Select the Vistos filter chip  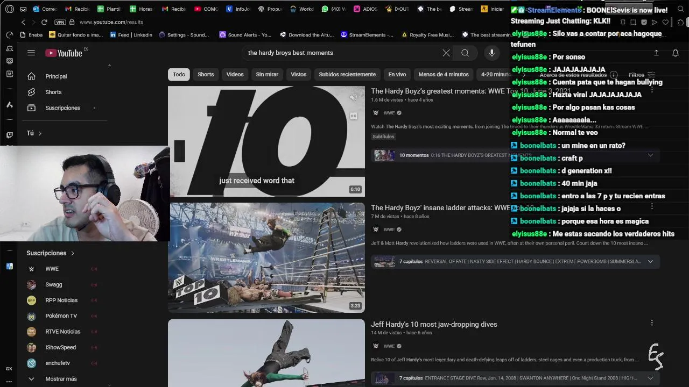(x=298, y=74)
